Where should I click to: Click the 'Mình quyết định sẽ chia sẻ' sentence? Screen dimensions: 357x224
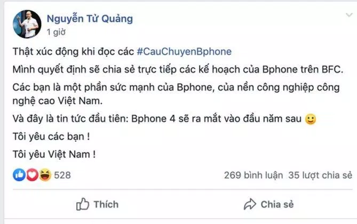point(178,69)
